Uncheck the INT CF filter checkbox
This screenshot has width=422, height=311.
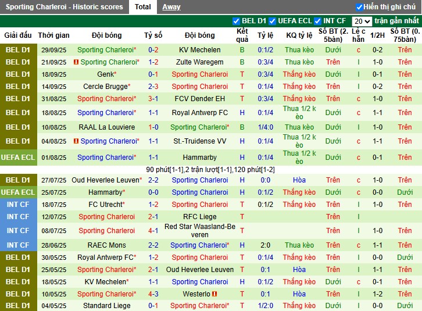317,21
